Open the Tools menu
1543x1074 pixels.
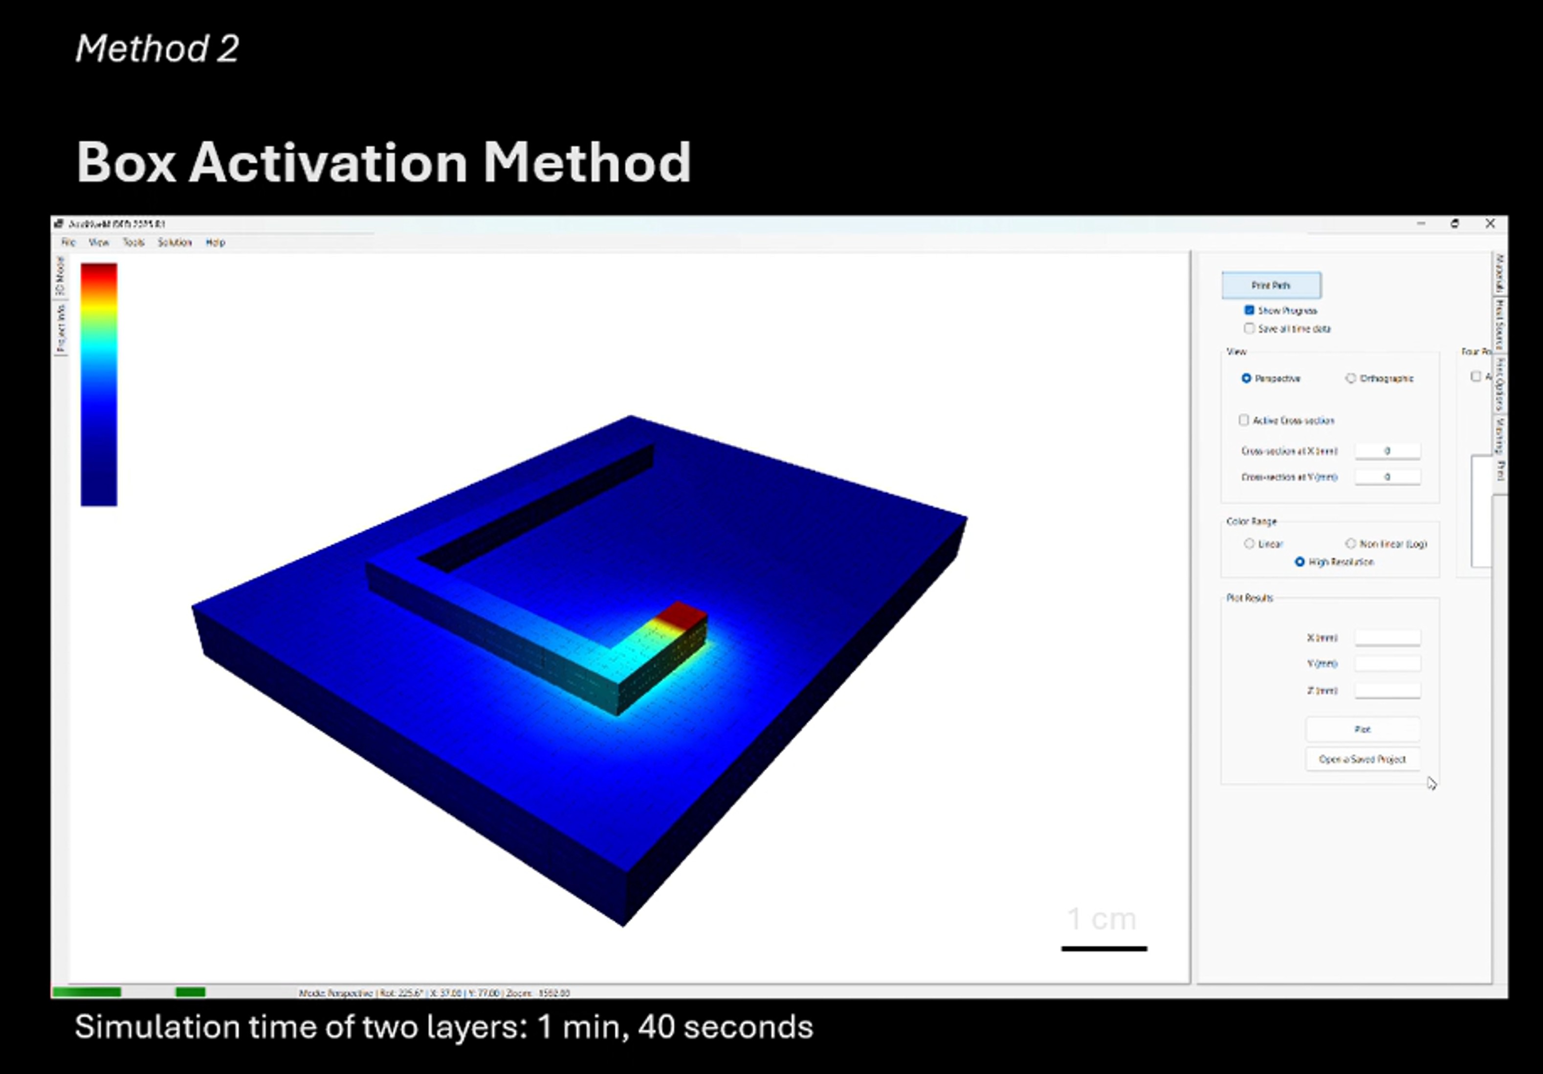(133, 243)
